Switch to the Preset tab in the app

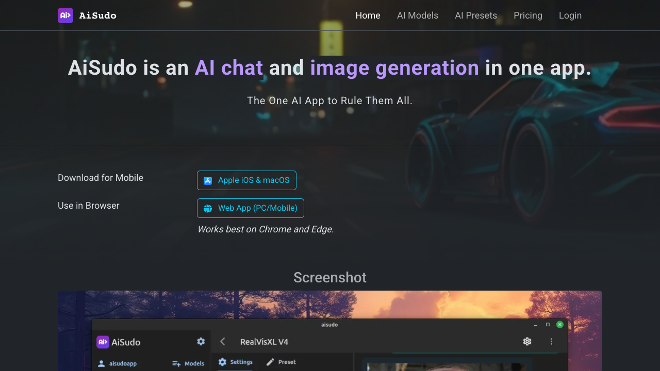pos(282,362)
